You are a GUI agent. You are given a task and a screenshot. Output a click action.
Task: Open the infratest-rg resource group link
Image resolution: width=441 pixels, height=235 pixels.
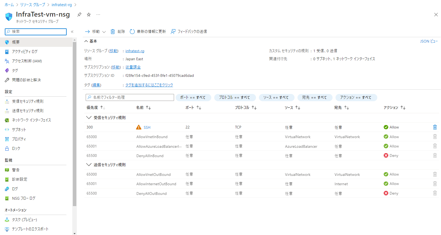point(135,51)
